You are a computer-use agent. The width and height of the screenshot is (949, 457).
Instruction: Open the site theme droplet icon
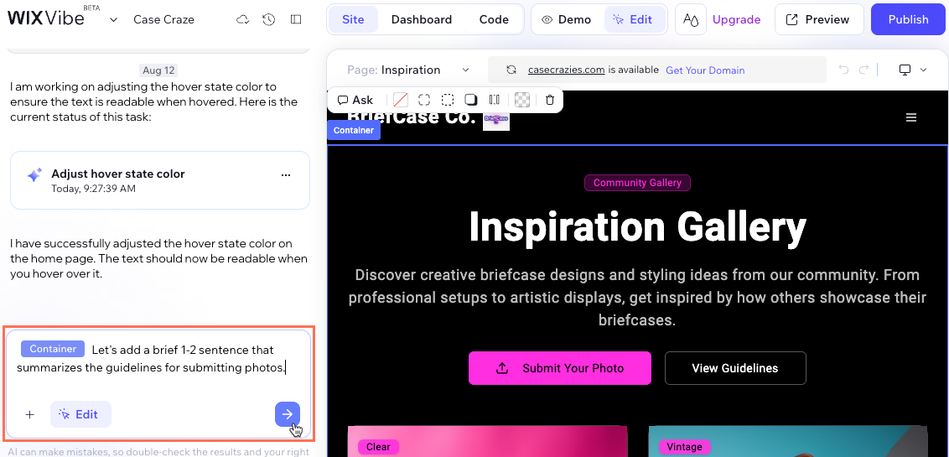pyautogui.click(x=690, y=19)
